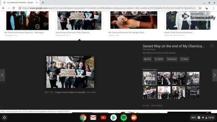217x122 pixels.
Task: Open the large fan protest preview image
Action: [70, 72]
